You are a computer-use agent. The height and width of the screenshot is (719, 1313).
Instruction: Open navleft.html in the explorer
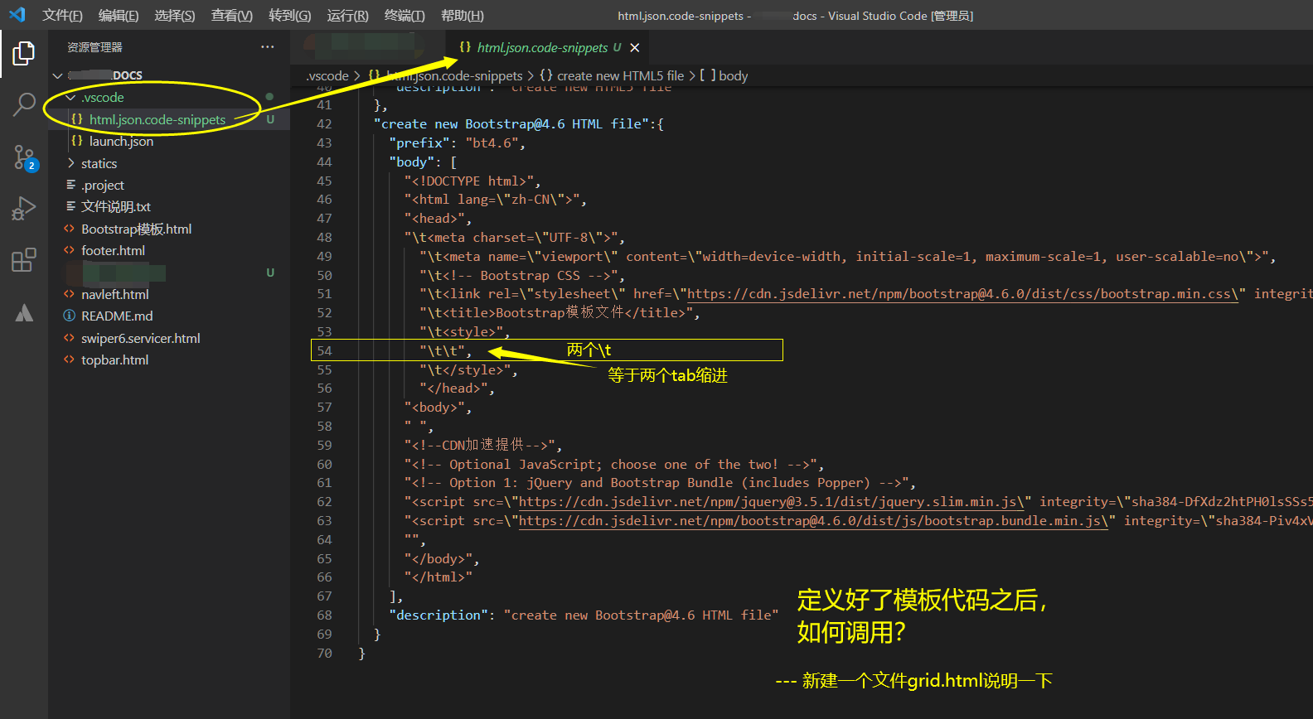pyautogui.click(x=115, y=294)
